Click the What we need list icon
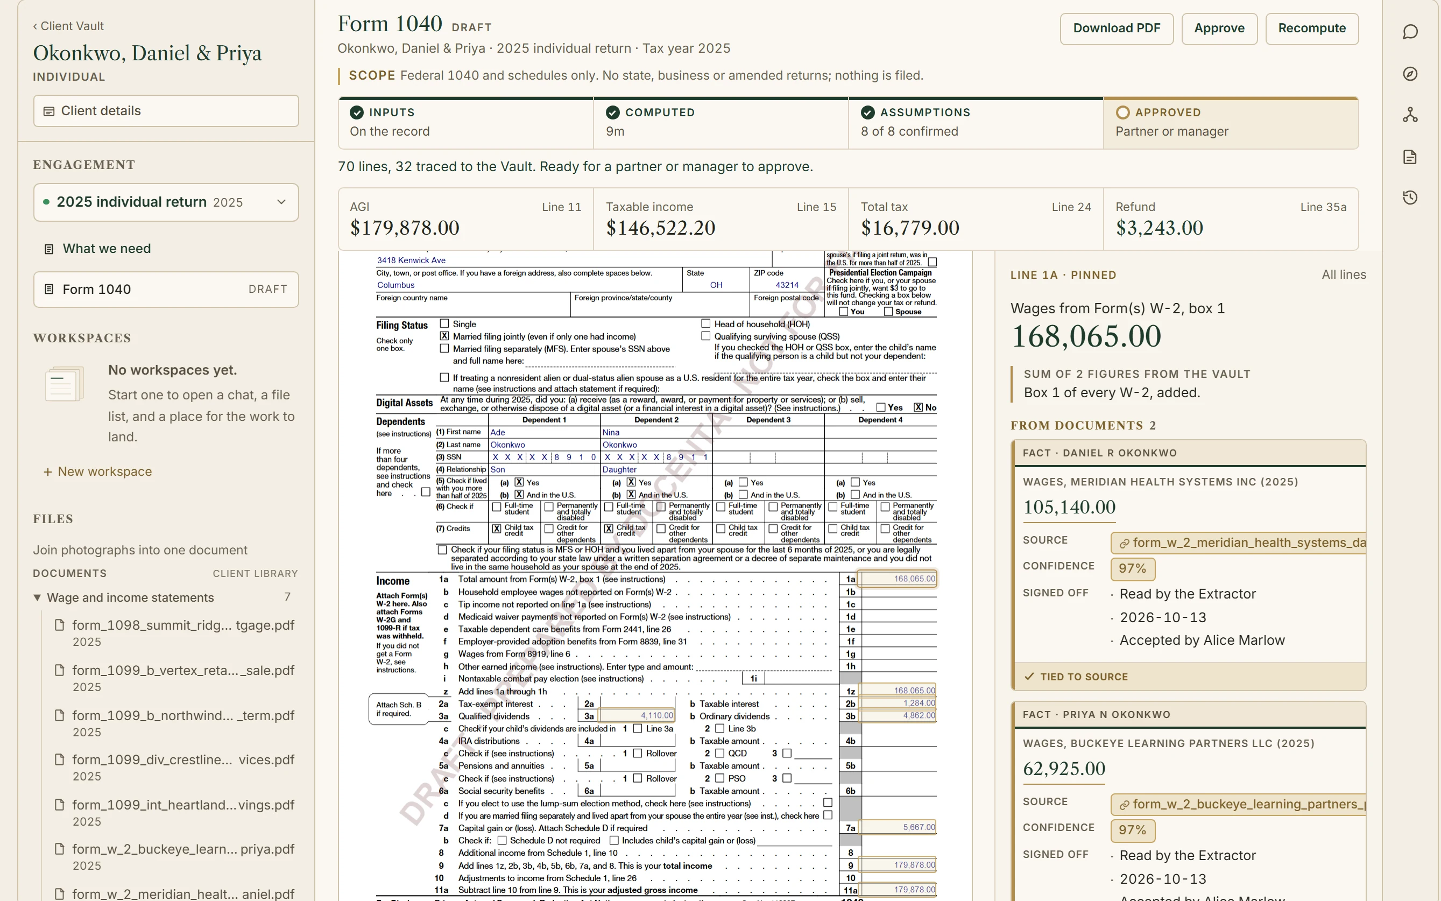The image size is (1441, 901). point(50,249)
